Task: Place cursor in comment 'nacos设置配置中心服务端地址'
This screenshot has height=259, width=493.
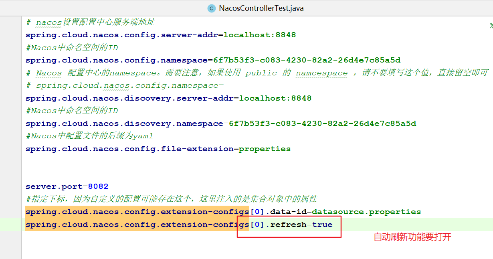Action: click(90, 22)
